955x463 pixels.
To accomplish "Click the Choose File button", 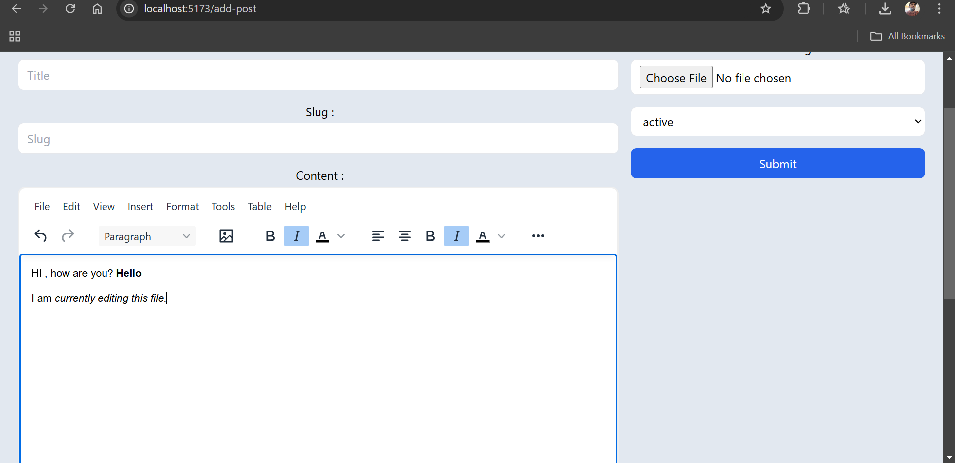I will click(x=676, y=78).
